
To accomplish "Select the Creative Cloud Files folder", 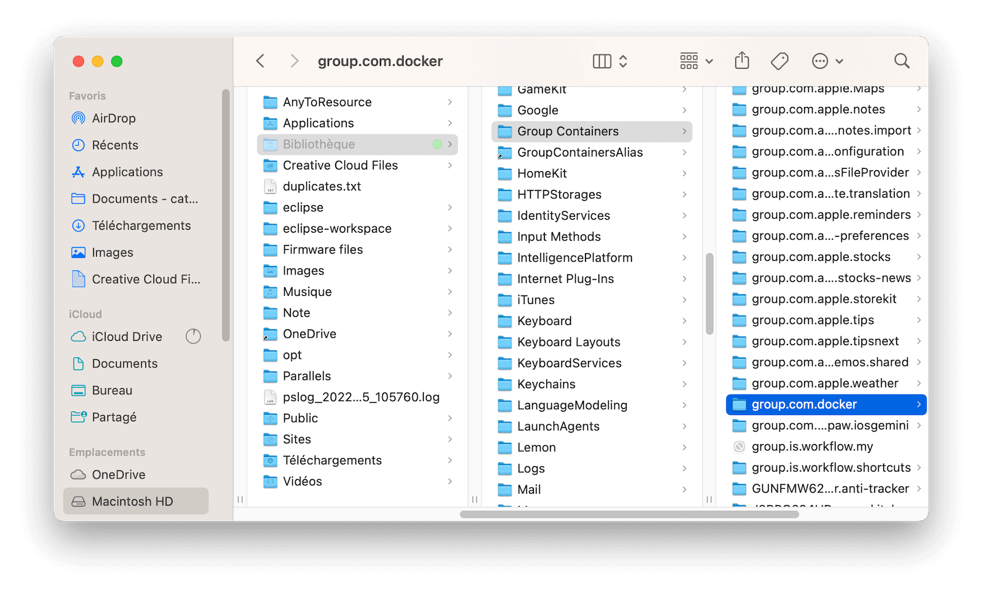I will coord(357,165).
